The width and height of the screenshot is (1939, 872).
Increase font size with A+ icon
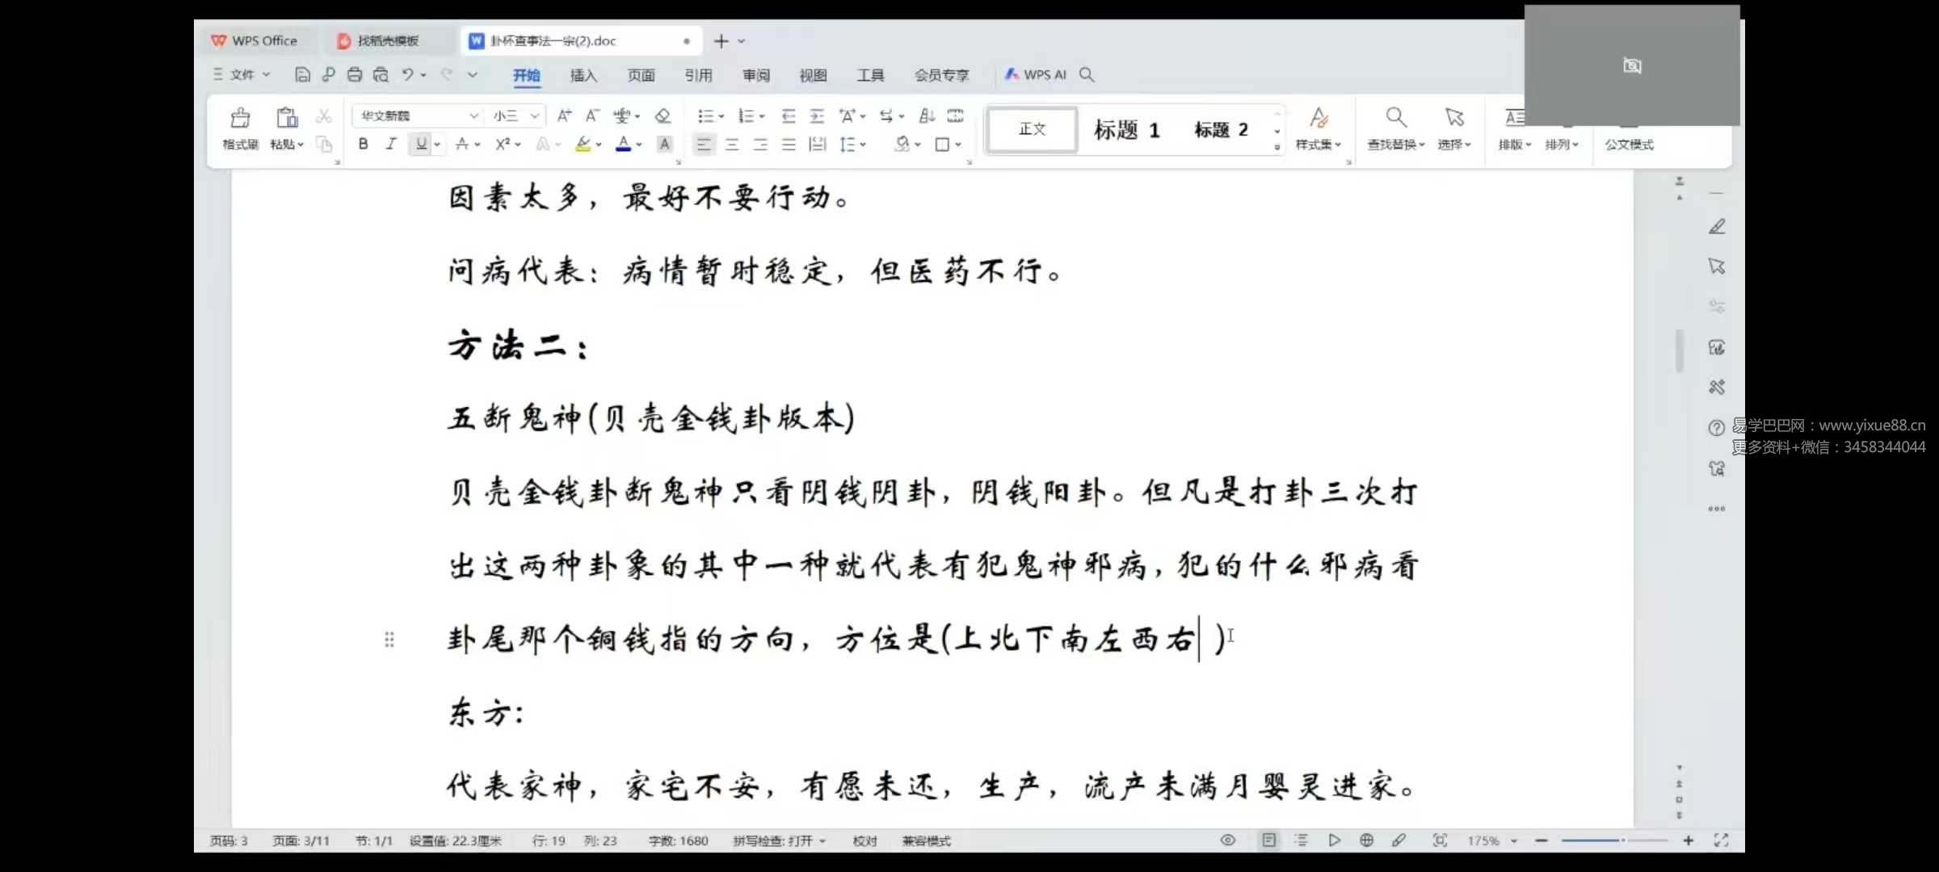tap(564, 116)
